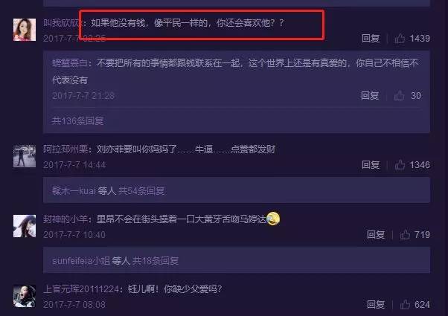
Task: Expand 共18条回复 thread
Action: click(156, 261)
